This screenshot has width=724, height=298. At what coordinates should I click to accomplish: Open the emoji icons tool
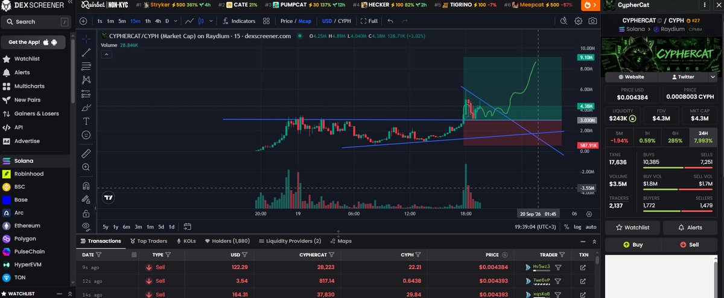(86, 135)
